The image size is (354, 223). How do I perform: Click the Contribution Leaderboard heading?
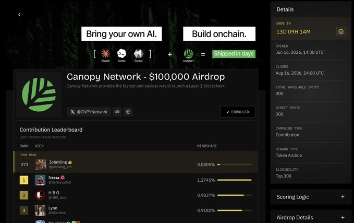(x=51, y=130)
